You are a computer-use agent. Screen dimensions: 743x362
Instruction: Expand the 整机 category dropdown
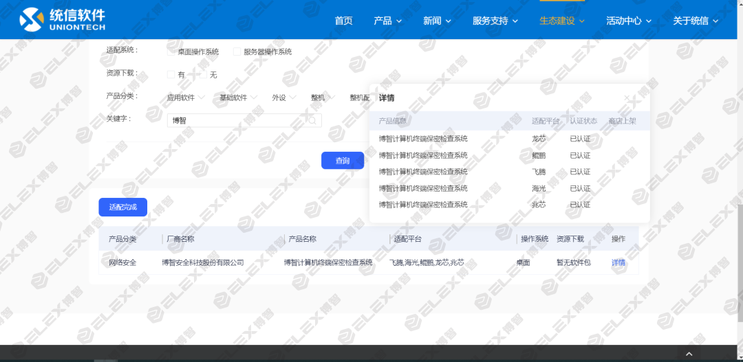pyautogui.click(x=322, y=98)
